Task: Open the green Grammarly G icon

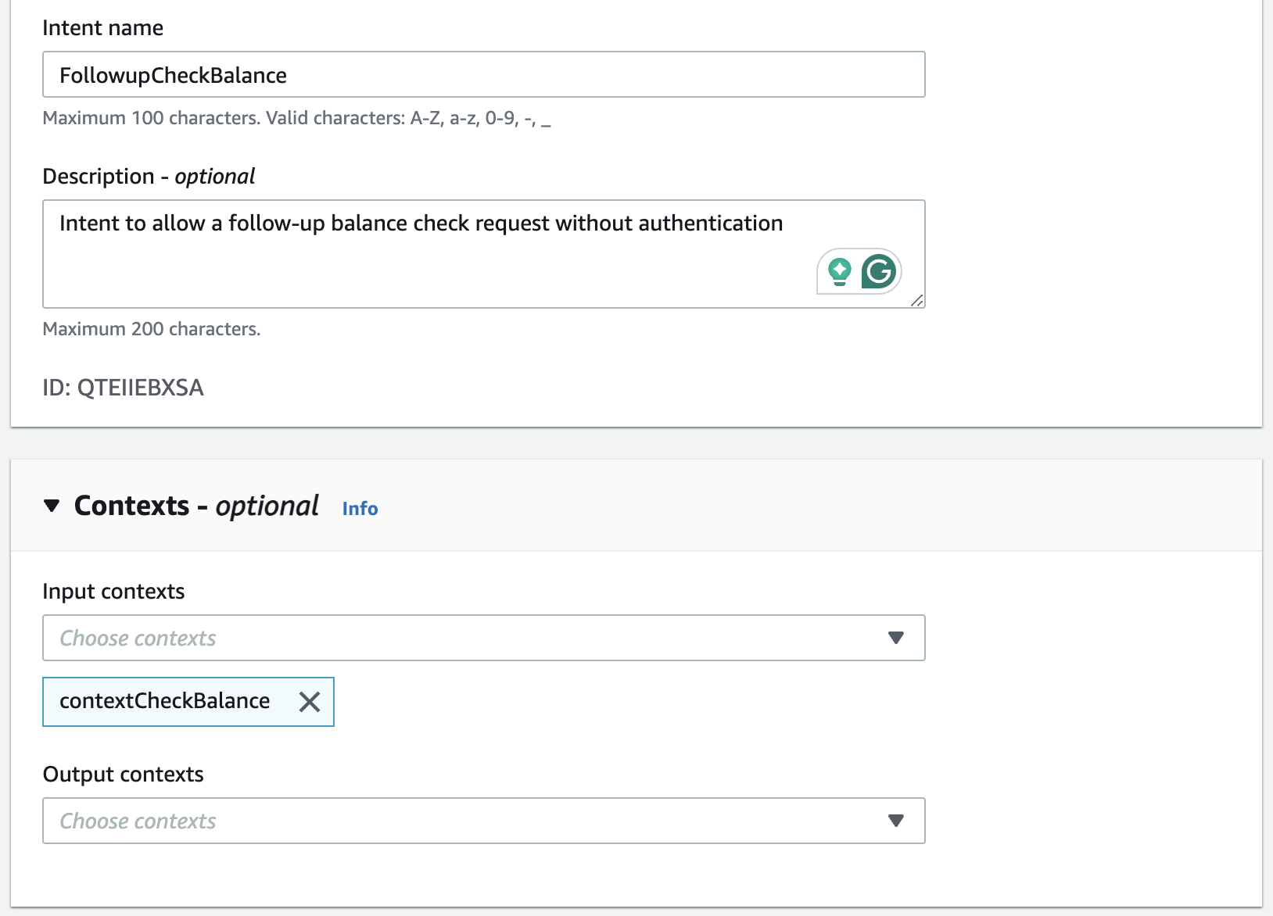Action: 879,271
